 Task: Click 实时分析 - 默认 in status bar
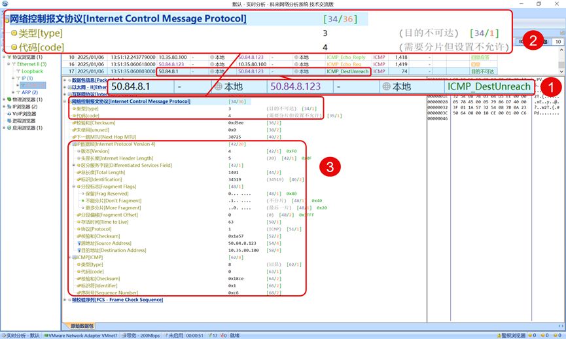[x=20, y=335]
